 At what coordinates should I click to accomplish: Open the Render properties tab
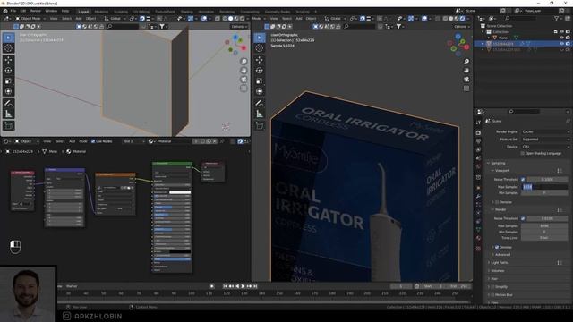point(478,133)
